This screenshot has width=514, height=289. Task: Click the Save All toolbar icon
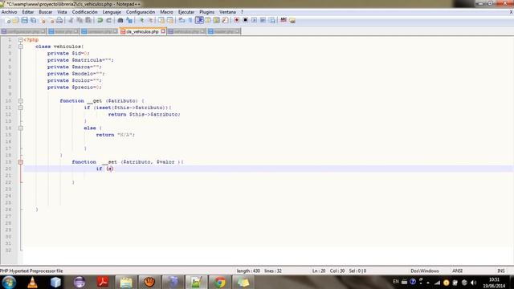click(x=33, y=20)
